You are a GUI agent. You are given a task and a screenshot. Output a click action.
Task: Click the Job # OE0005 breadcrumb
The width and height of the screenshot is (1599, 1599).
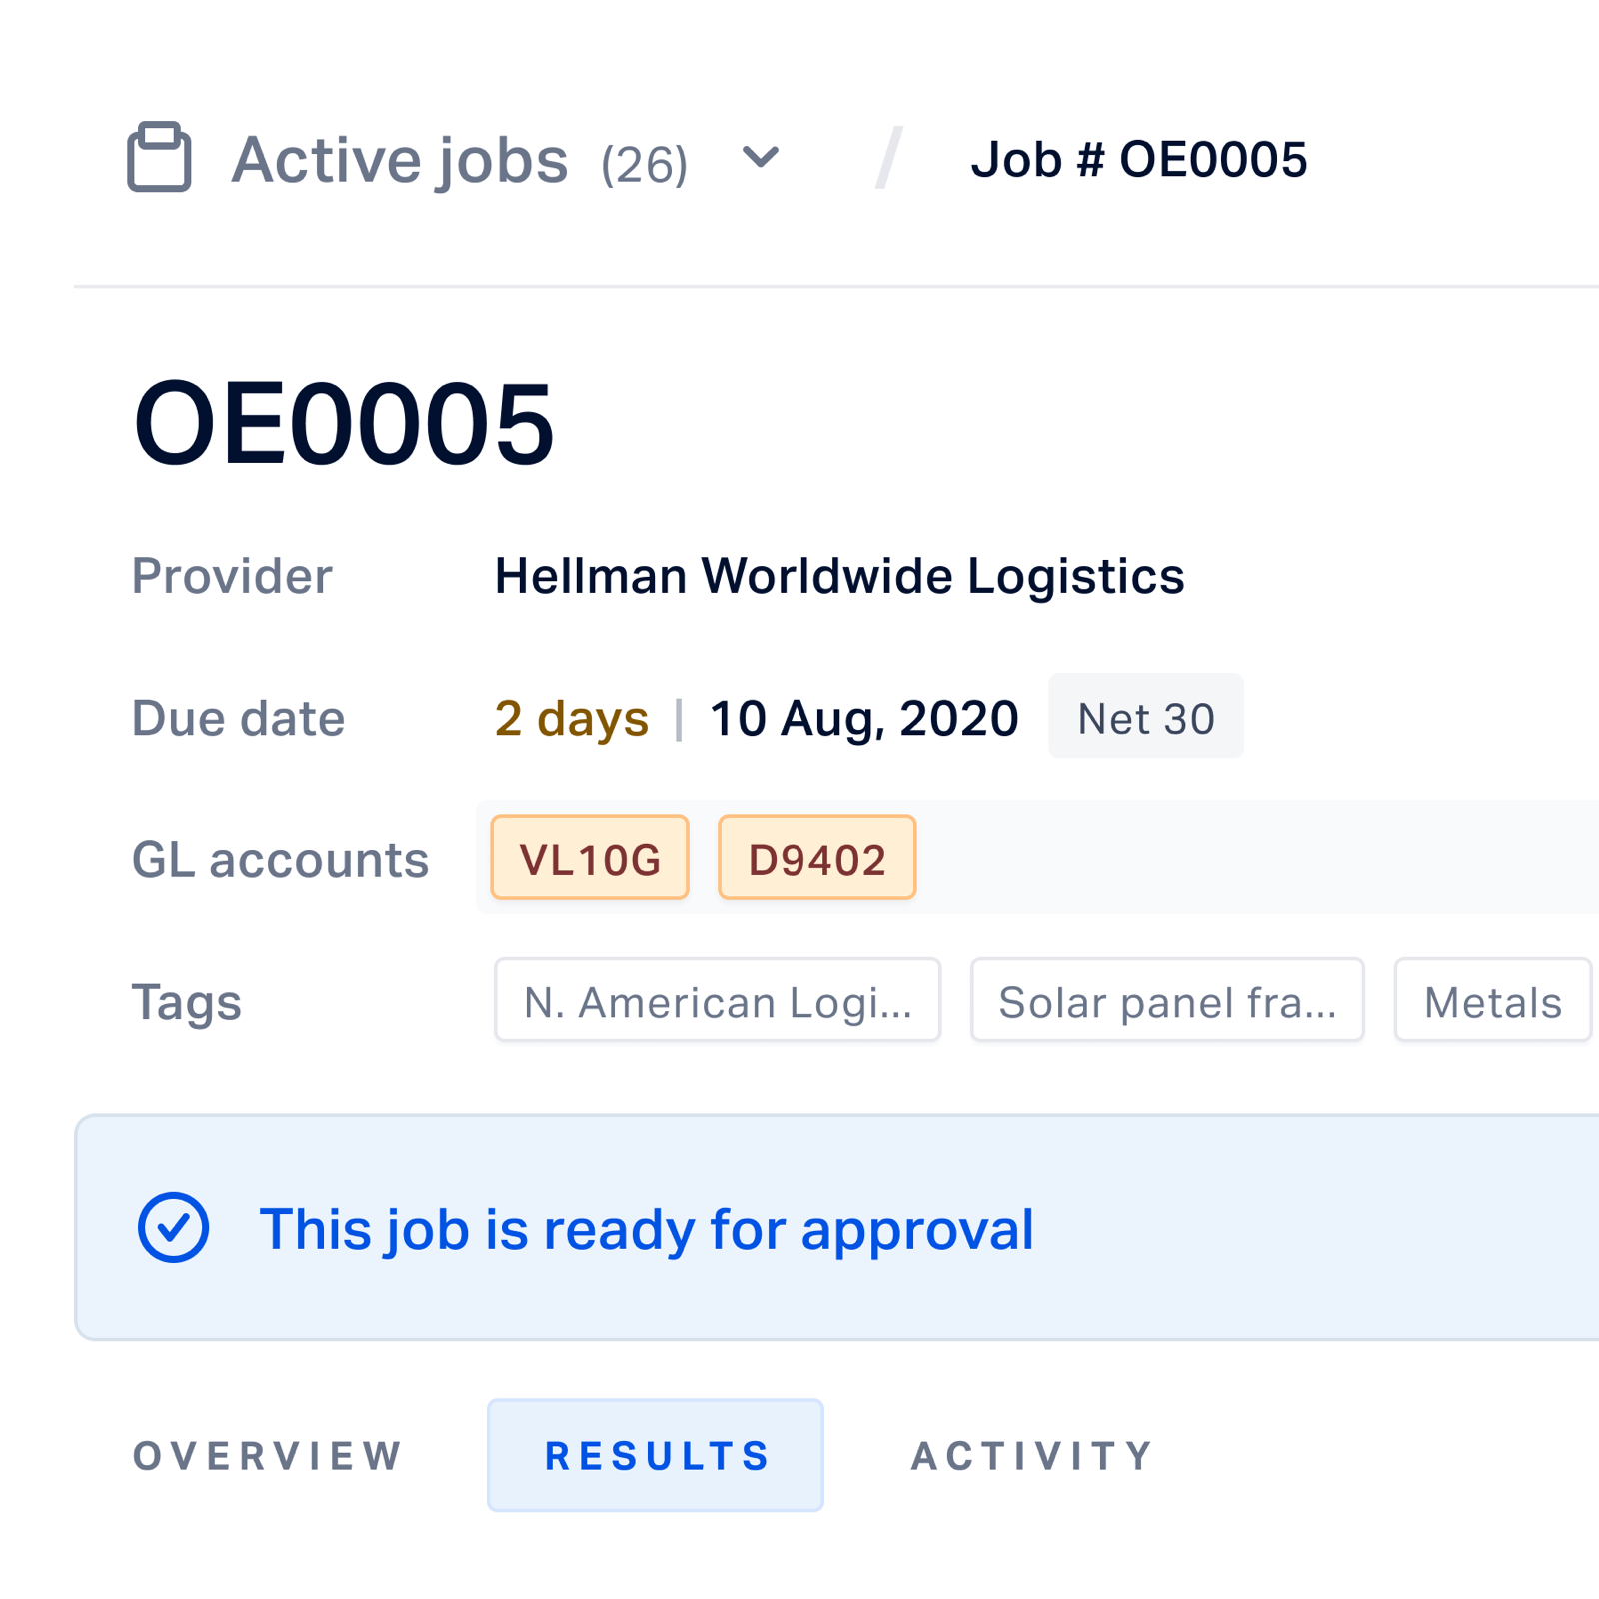click(x=1138, y=160)
